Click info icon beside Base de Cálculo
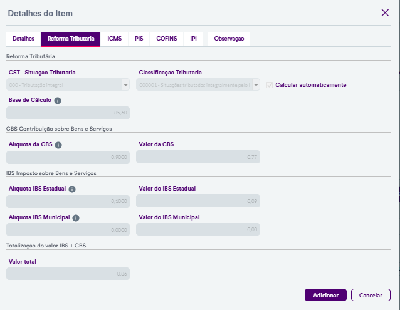The height and width of the screenshot is (310, 400). 58,100
